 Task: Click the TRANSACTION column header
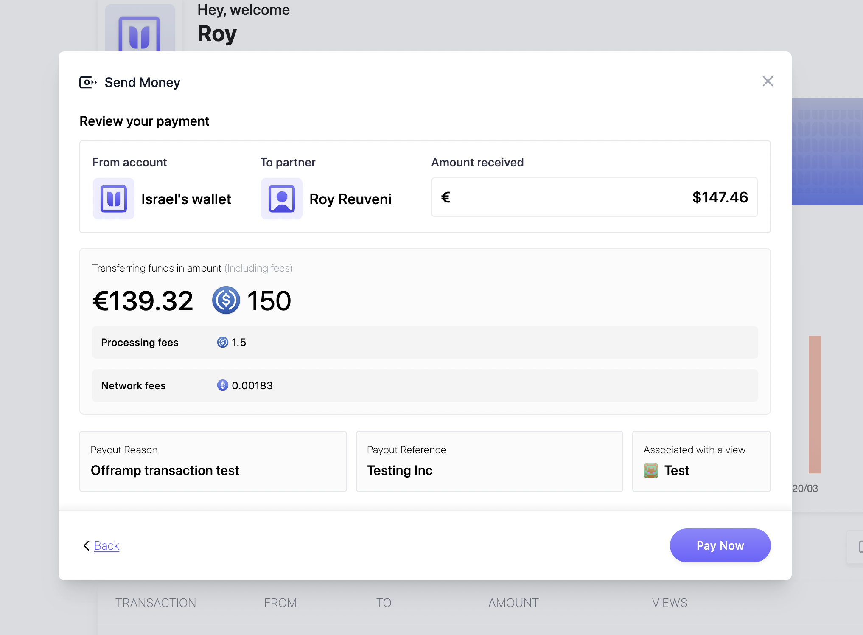click(156, 603)
